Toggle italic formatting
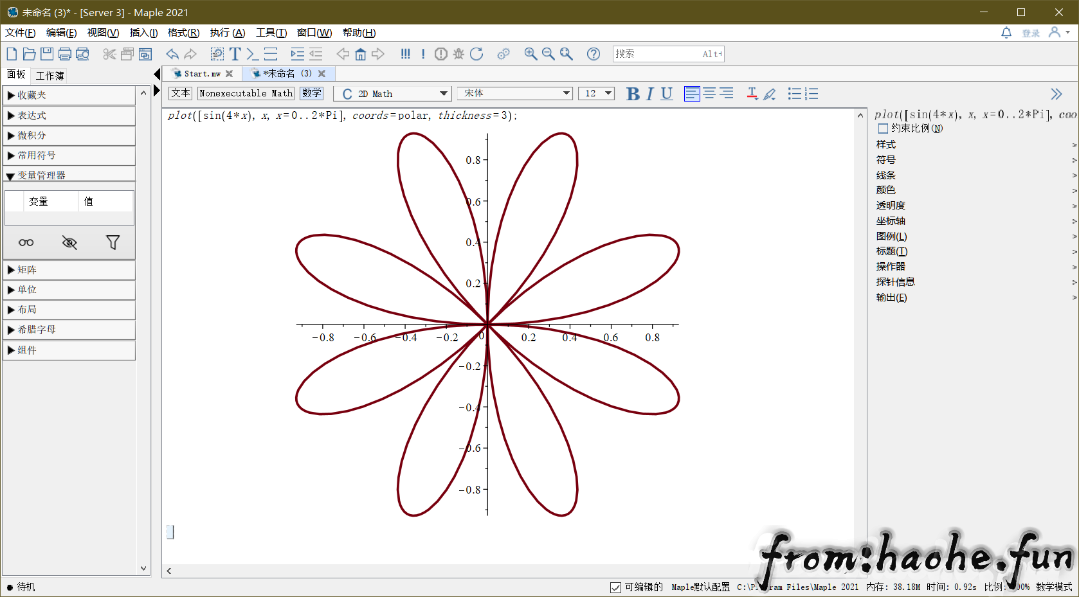This screenshot has width=1079, height=597. pyautogui.click(x=650, y=94)
